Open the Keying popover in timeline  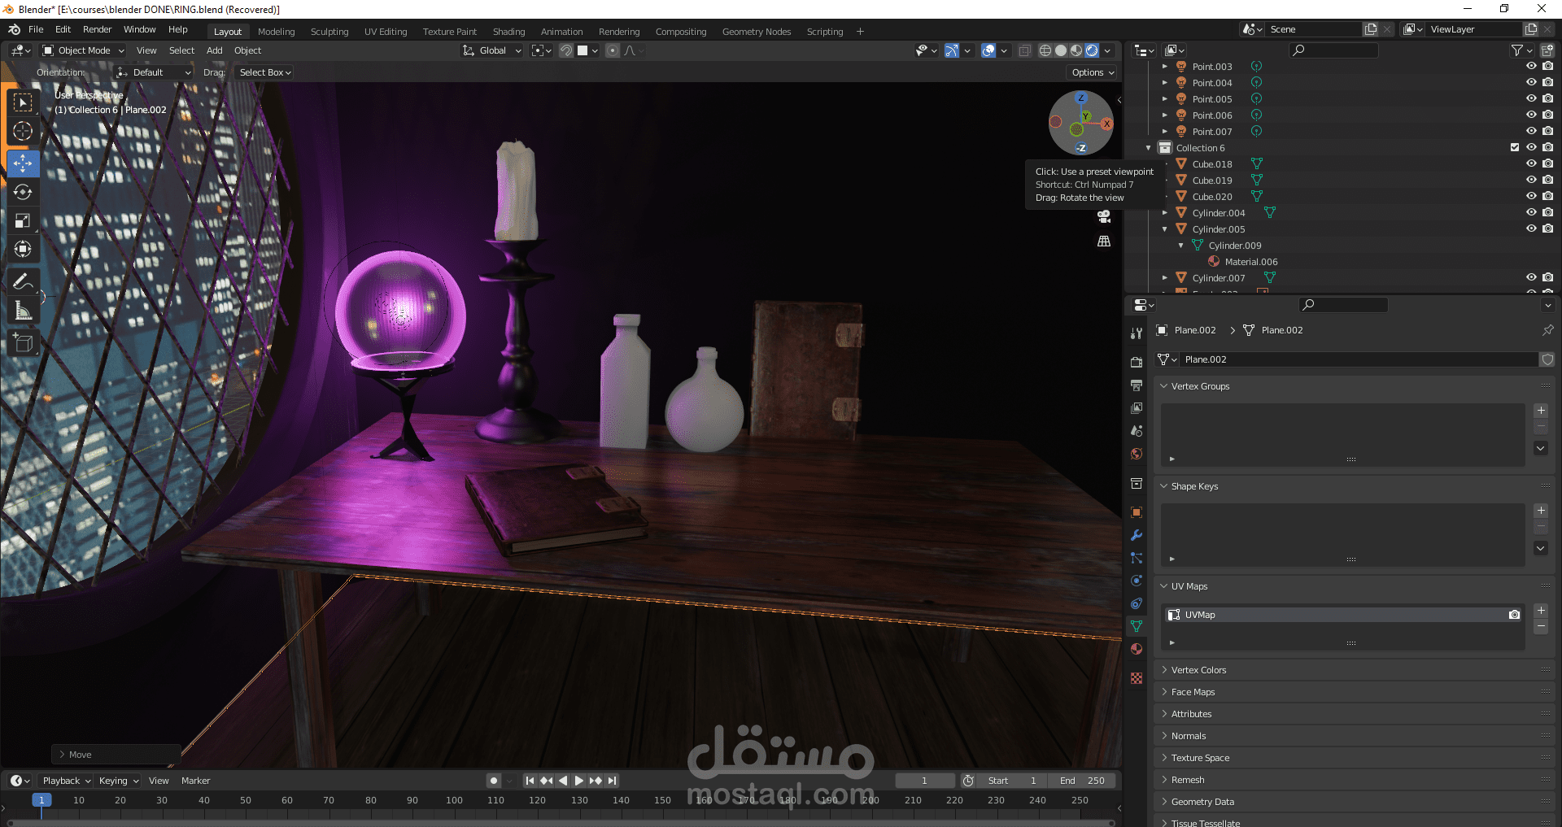click(119, 781)
